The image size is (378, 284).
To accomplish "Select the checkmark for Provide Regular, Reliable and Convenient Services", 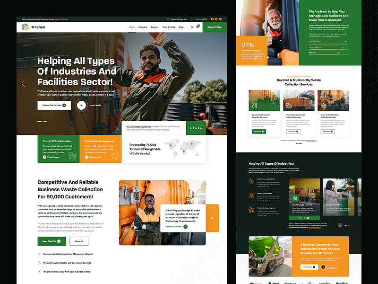I will (39, 263).
